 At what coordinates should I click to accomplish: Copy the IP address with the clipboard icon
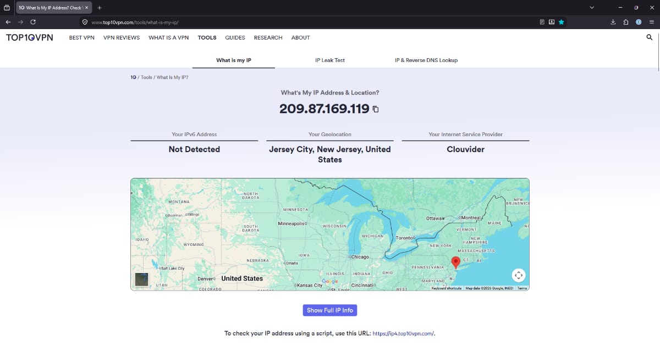(376, 109)
